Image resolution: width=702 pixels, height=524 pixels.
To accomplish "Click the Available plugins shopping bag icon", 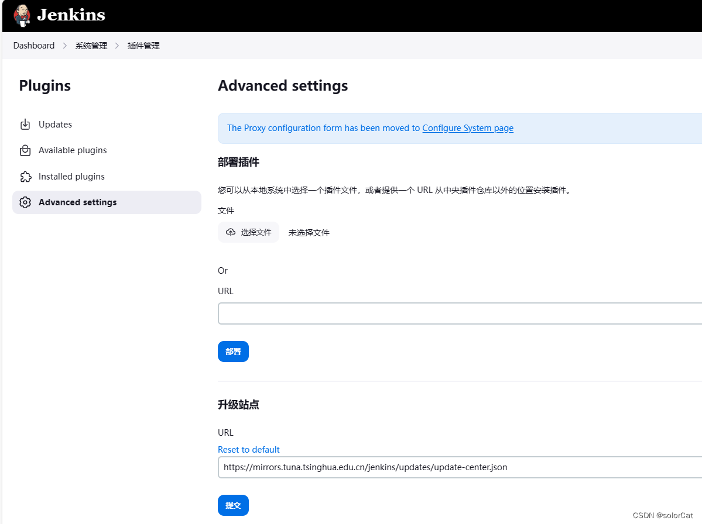I will point(25,150).
